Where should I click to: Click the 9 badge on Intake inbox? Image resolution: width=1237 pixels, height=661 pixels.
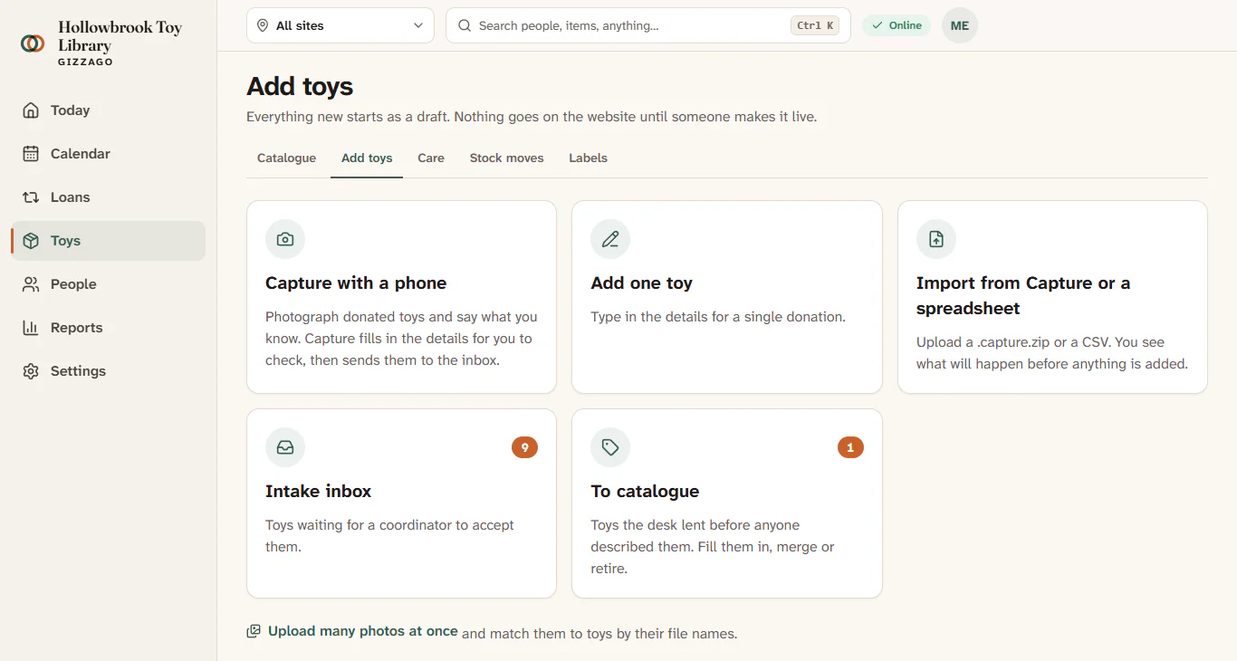coord(524,447)
